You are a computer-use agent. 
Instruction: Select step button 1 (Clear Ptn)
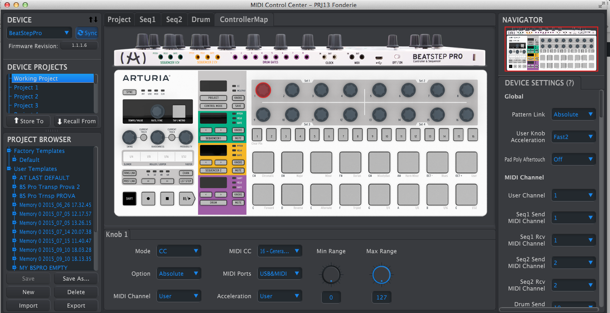pyautogui.click(x=257, y=135)
